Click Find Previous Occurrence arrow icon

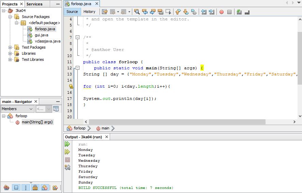click(x=145, y=12)
